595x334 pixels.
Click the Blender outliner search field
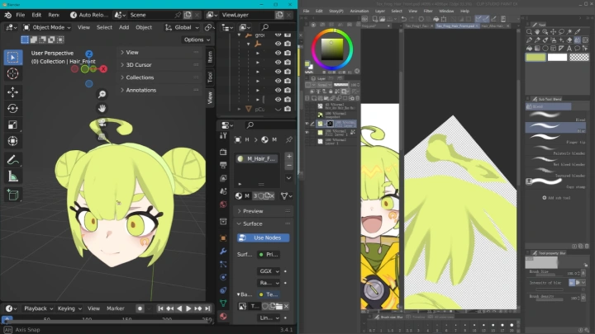tap(278, 27)
